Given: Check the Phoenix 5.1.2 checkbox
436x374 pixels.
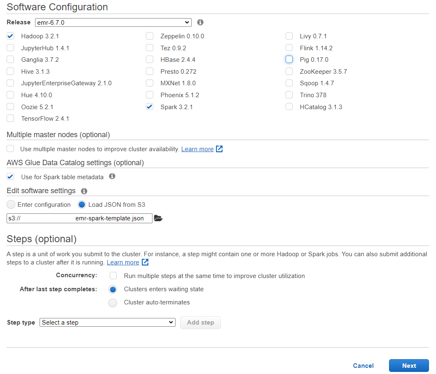Looking at the screenshot, I should [x=150, y=95].
